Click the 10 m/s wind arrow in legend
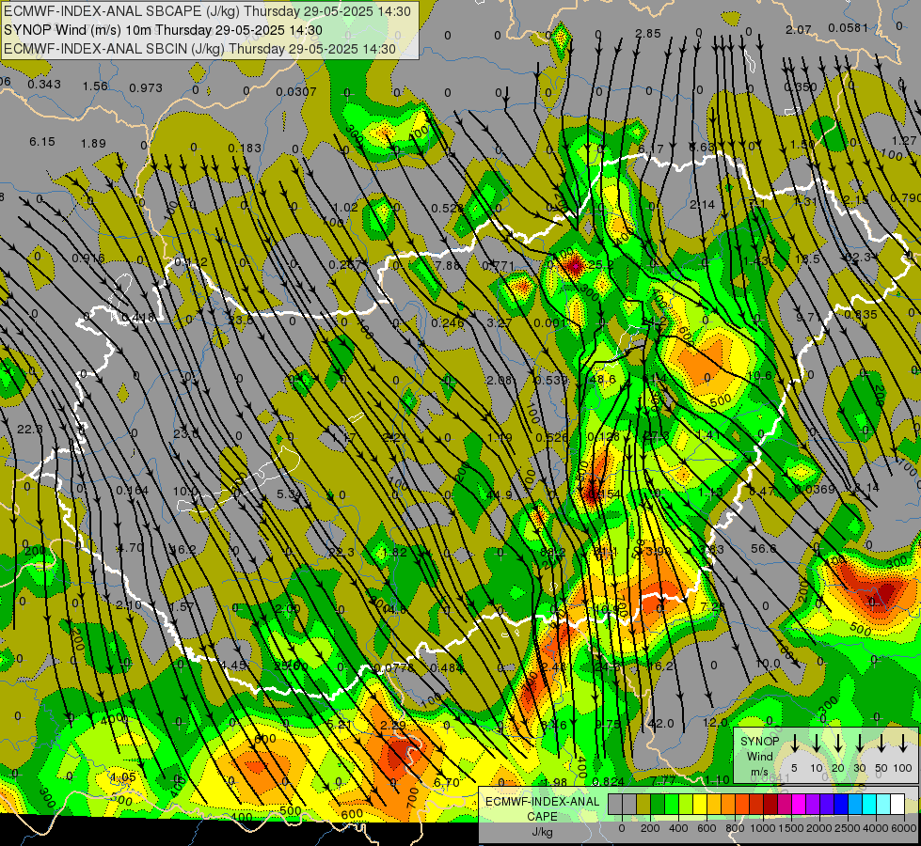 click(x=816, y=744)
